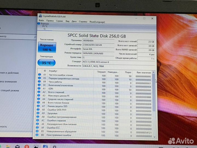The width and height of the screenshot is (197, 148).
Task: Click the attribute list scroll down arrow
Action: pos(155,137)
